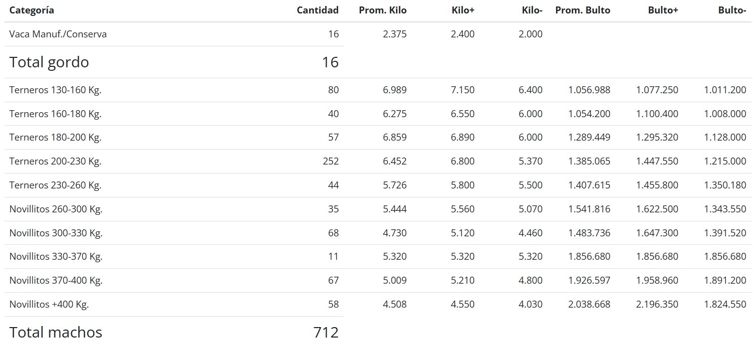Select the Novillitos 330-370 Kg. row label
The height and width of the screenshot is (348, 754).
coord(56,257)
